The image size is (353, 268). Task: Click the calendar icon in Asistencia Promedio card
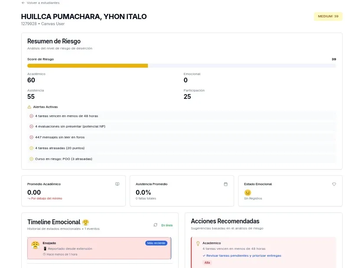pyautogui.click(x=226, y=184)
